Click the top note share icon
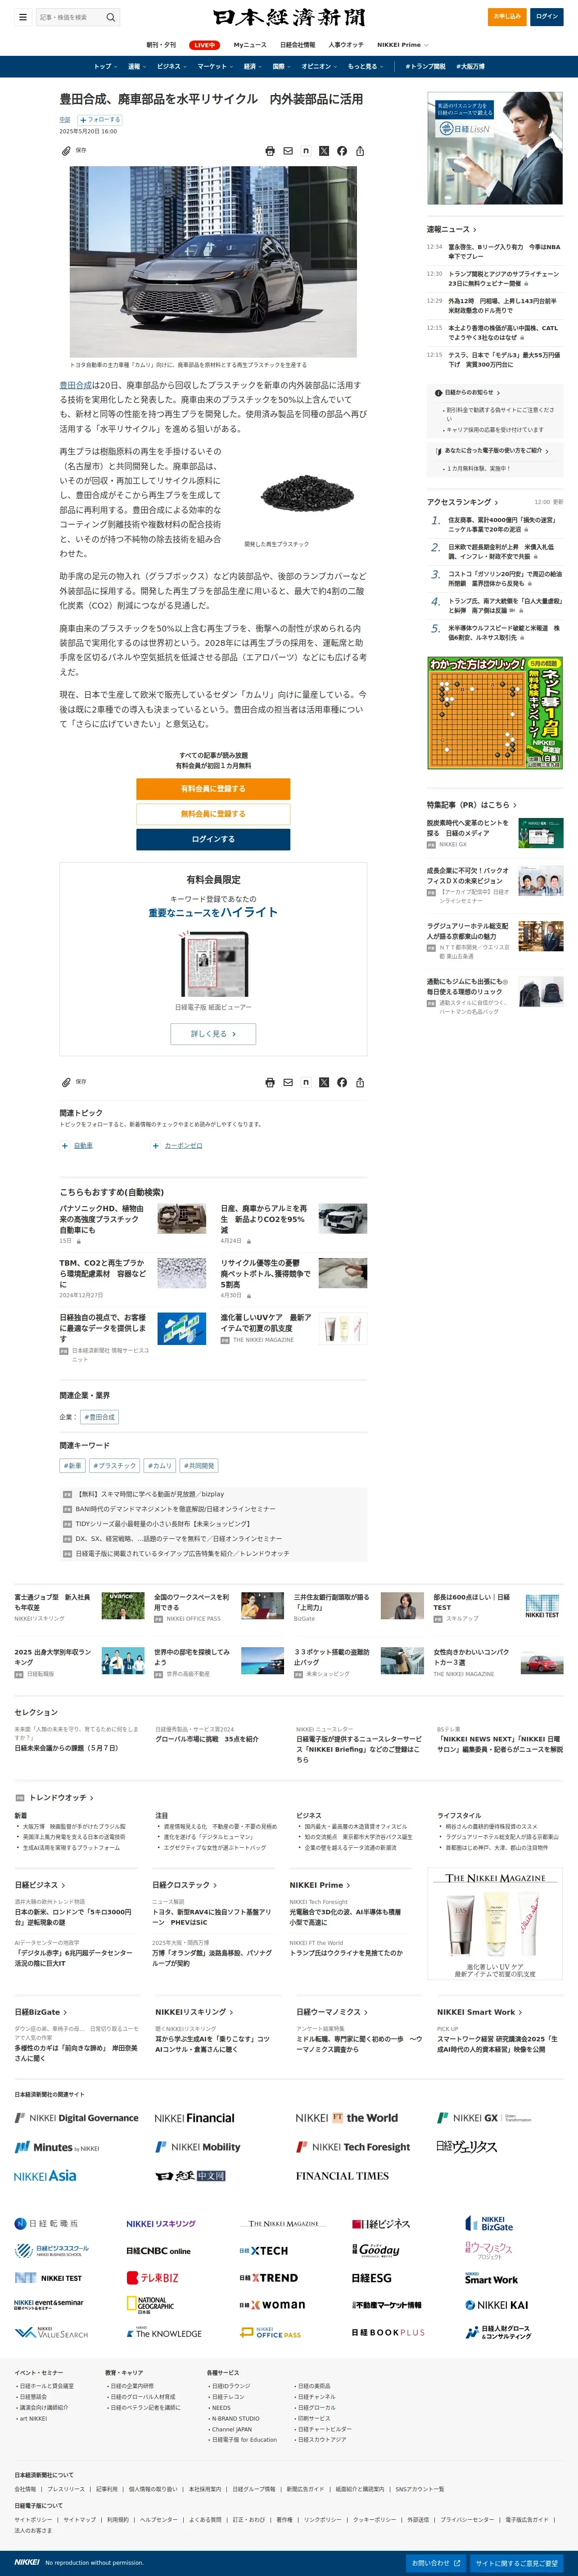The height and width of the screenshot is (2576, 578). [306, 151]
